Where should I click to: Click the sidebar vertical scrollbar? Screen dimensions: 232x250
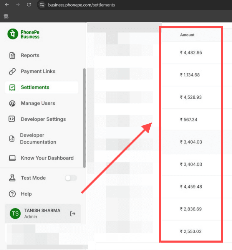[84, 118]
